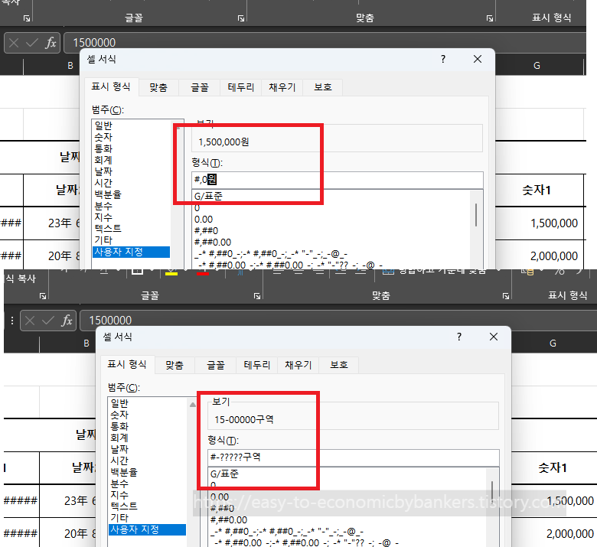Open help (?) in dialog previewing 15-00000구역
The image size is (597, 547).
458,337
